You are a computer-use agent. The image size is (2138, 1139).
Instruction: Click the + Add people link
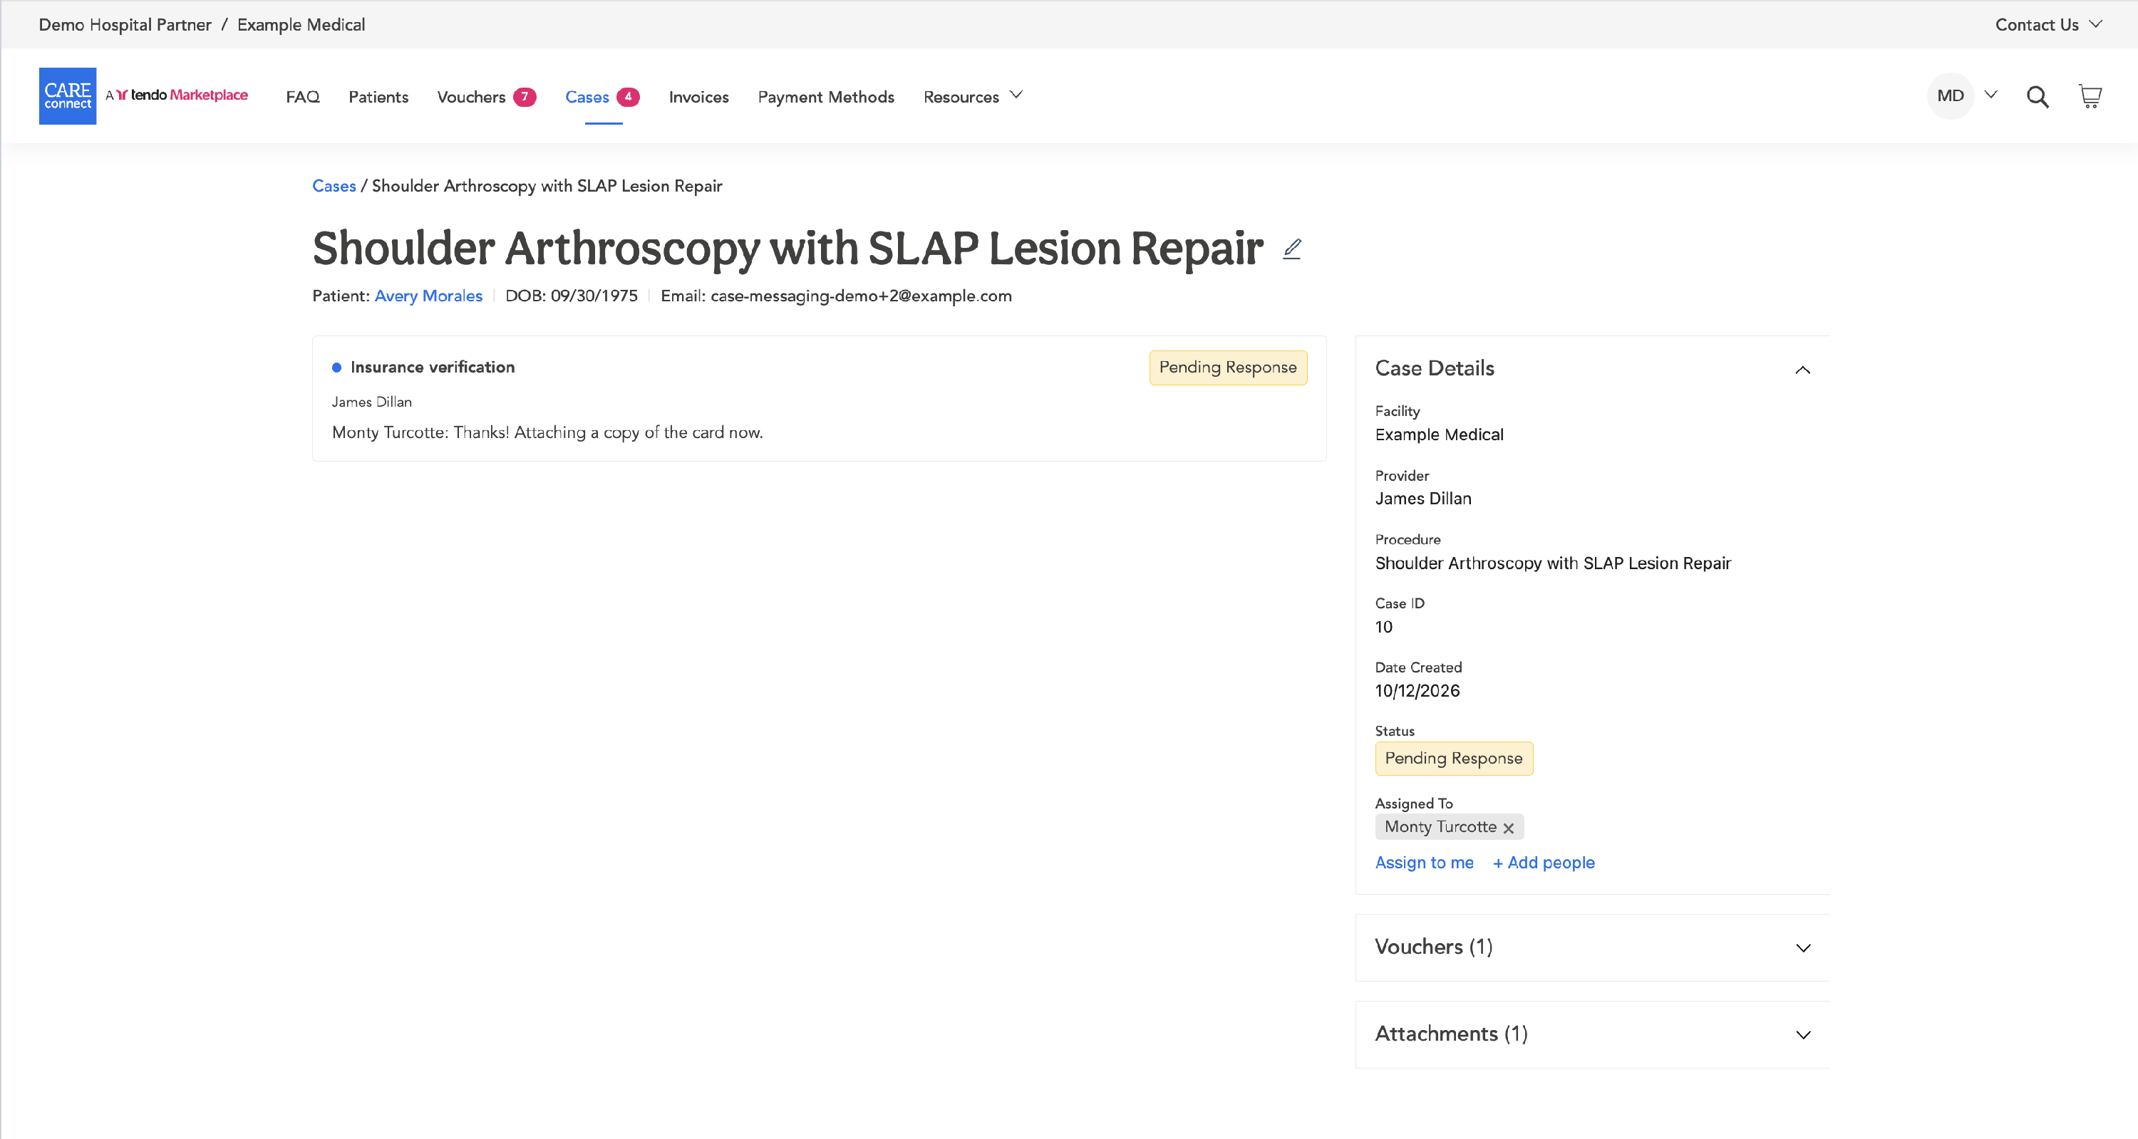pos(1544,863)
